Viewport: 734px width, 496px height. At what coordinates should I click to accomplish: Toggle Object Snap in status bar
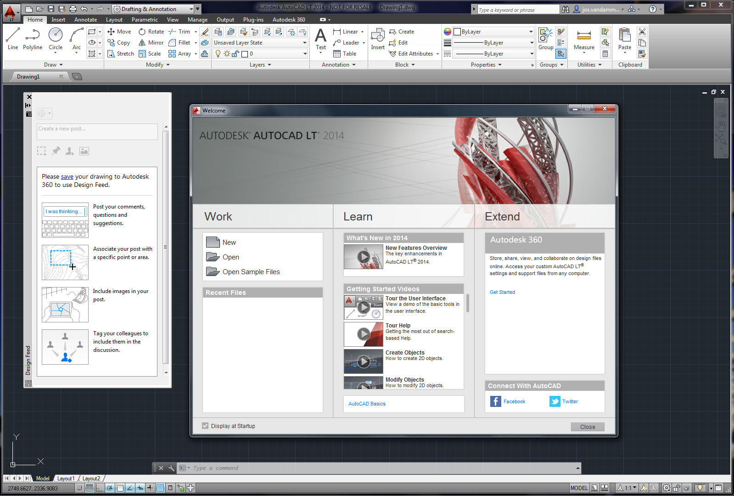coord(120,488)
